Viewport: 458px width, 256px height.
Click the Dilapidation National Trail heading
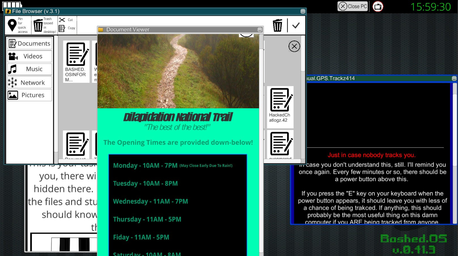pyautogui.click(x=178, y=117)
